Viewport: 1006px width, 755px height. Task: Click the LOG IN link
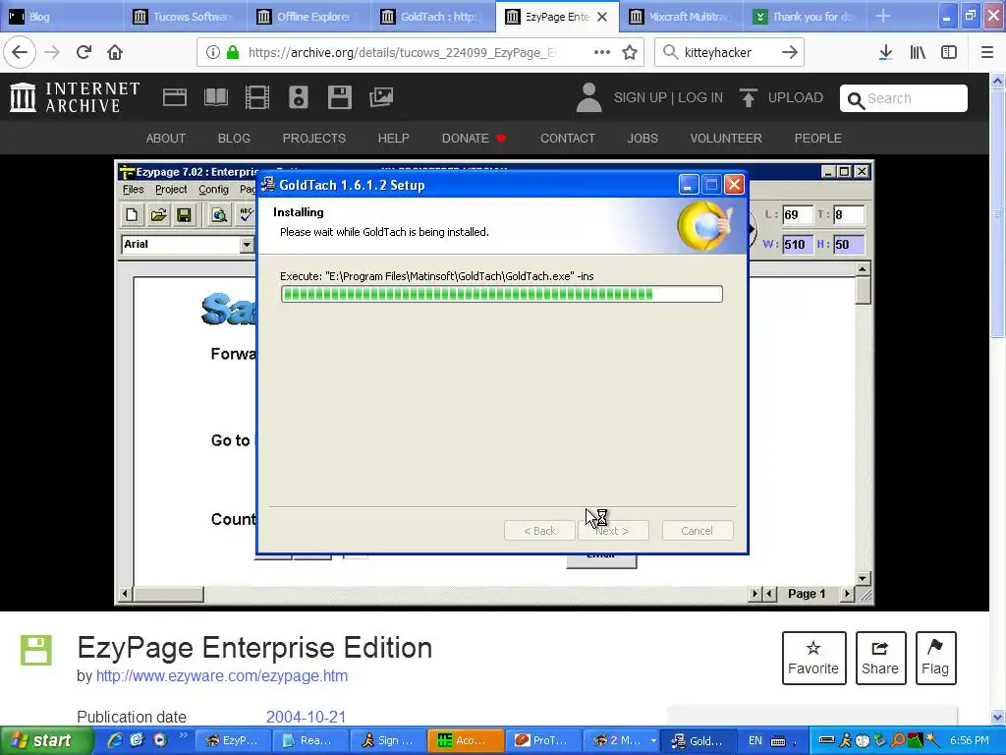coord(700,97)
